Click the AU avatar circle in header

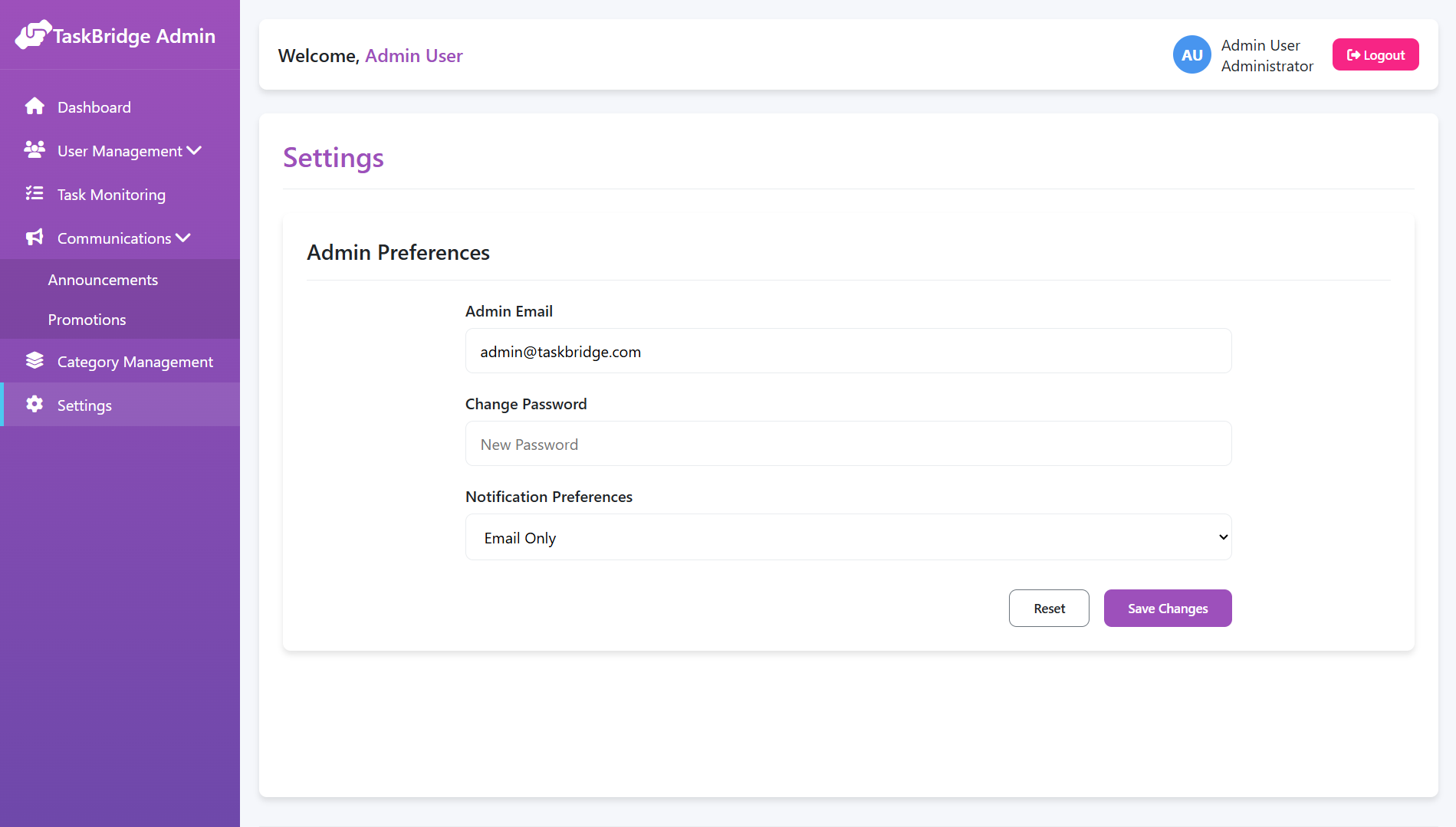tap(1191, 54)
